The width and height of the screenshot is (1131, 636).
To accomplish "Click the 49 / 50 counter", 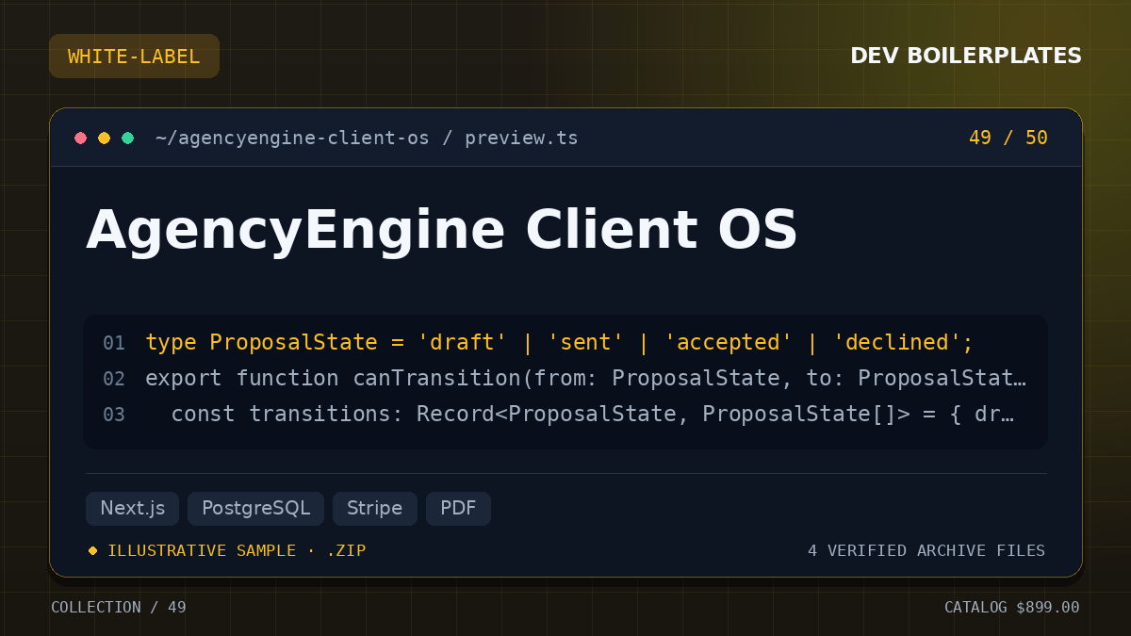I will click(x=1008, y=139).
